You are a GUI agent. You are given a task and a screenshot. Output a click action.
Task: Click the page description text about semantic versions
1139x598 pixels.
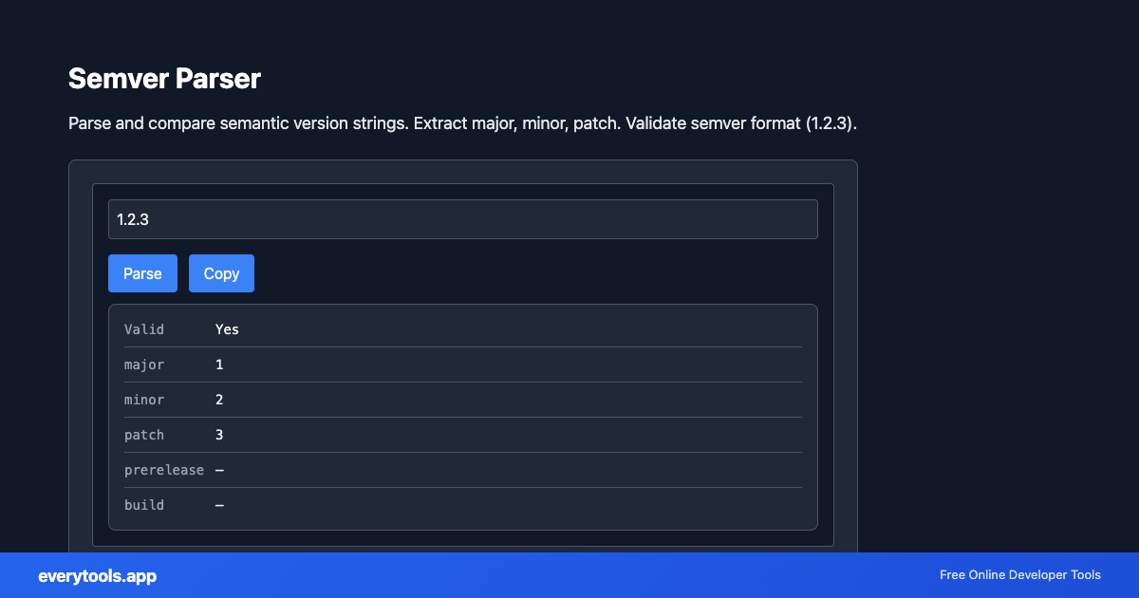click(462, 122)
